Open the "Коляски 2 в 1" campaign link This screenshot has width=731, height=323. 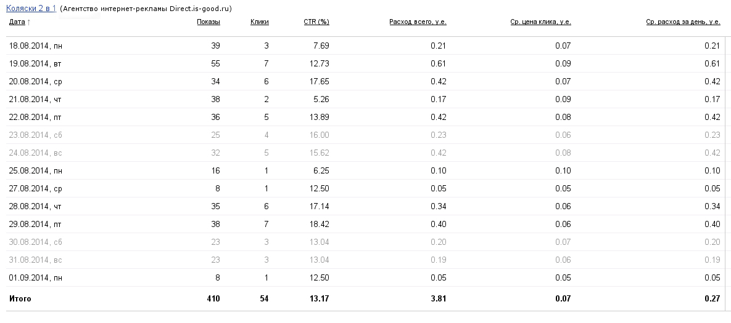(x=31, y=9)
